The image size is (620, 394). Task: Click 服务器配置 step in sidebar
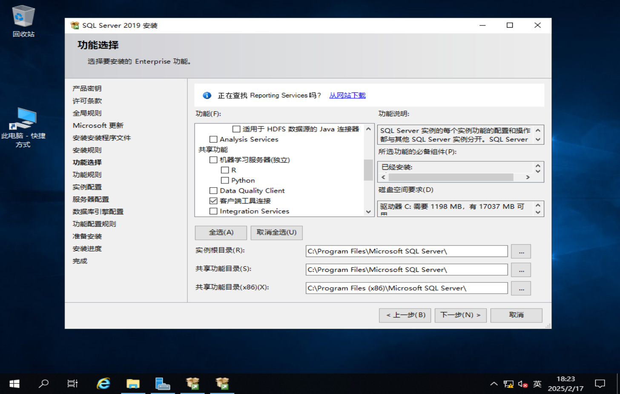(x=91, y=200)
